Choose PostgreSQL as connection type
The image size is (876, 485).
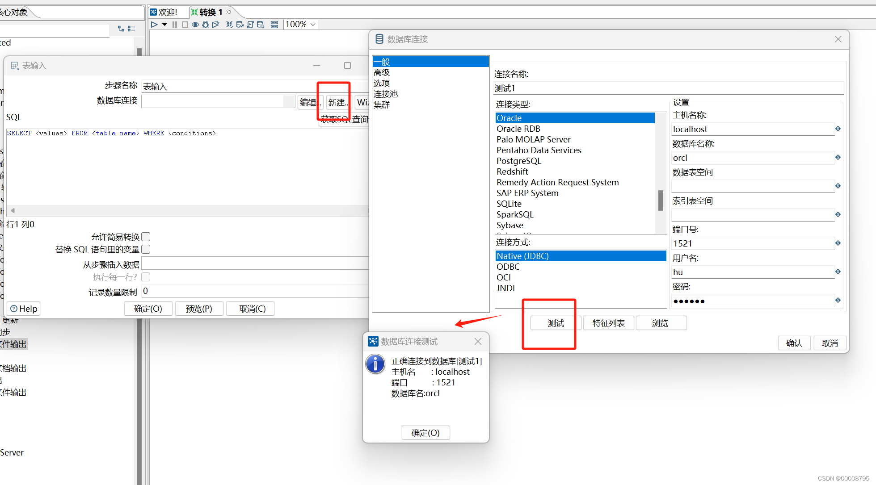point(518,161)
